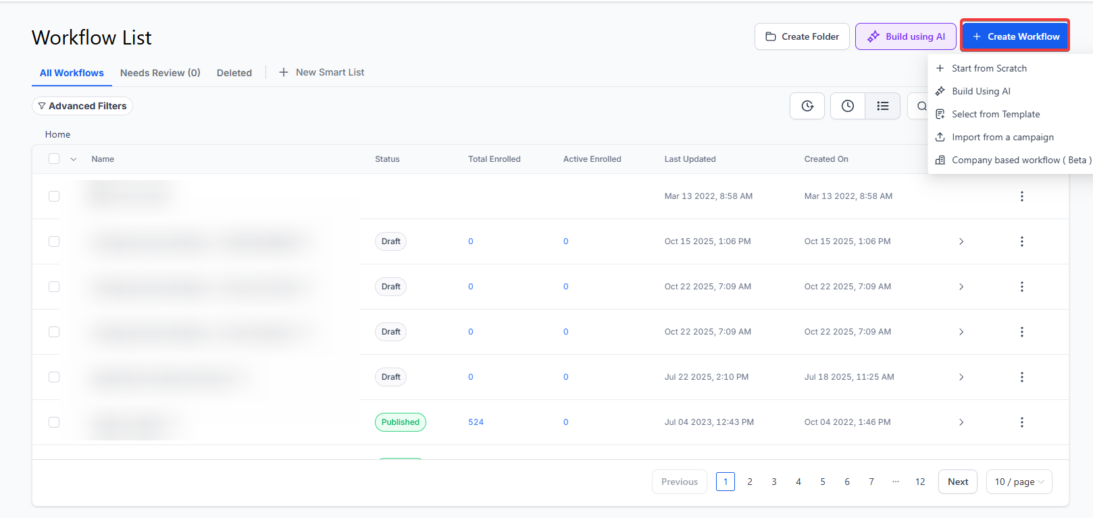Screen dimensions: 1093x518
Task: Open three-dot menu for the Published workflow
Action: pyautogui.click(x=1021, y=422)
